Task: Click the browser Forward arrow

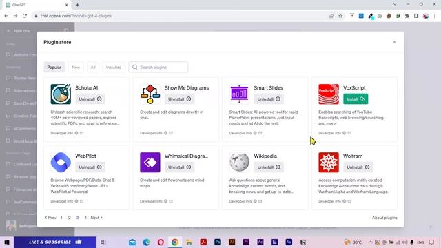Action: pyautogui.click(x=15, y=16)
